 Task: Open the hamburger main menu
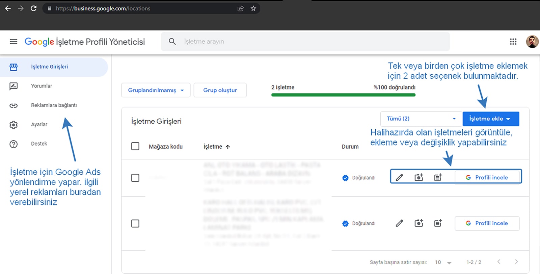click(13, 42)
